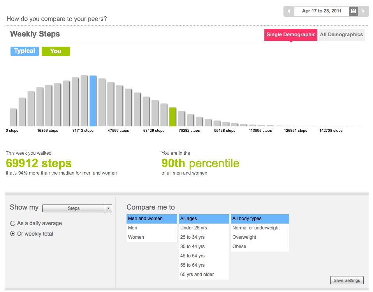Click the Weekly Steps heading
The image size is (373, 292).
[35, 34]
